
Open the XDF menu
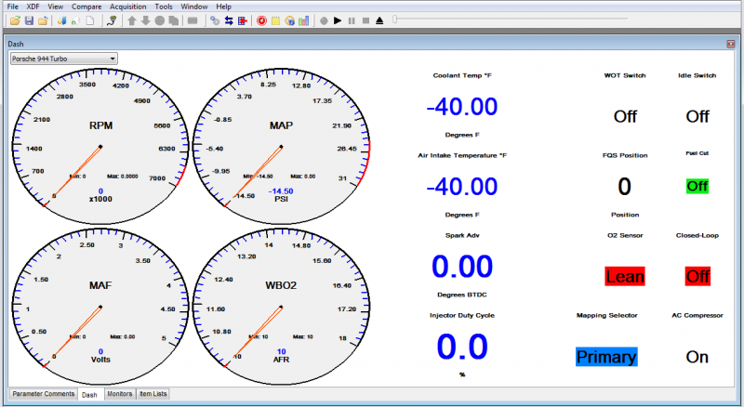[31, 7]
